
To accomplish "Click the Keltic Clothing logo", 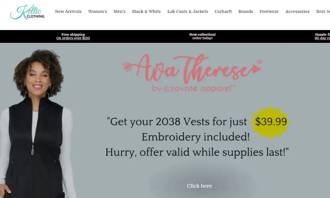I will 27,12.
